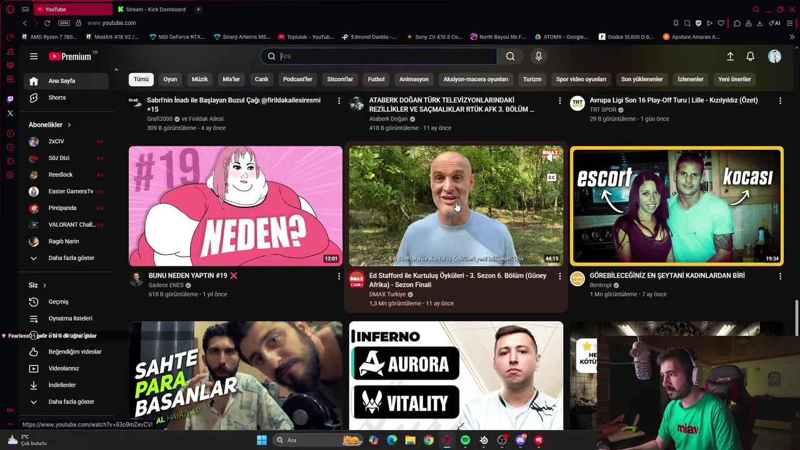Click the Opera GX logo menu
This screenshot has width=800, height=450.
pos(10,9)
